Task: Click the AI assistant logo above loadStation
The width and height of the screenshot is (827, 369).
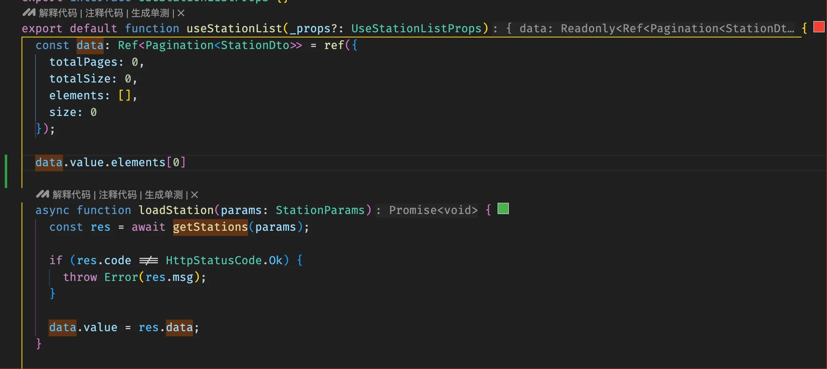Action: 42,194
